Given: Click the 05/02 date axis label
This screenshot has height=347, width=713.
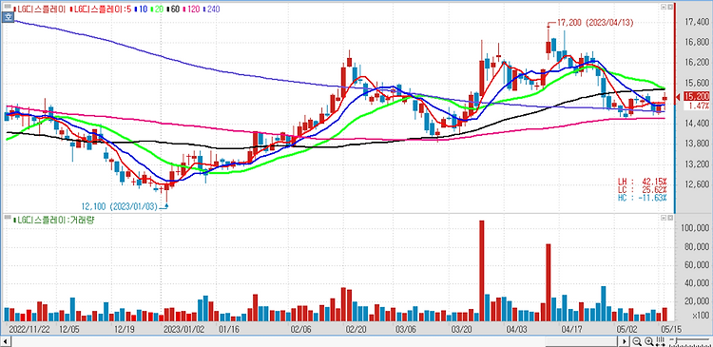Looking at the screenshot, I should [626, 329].
